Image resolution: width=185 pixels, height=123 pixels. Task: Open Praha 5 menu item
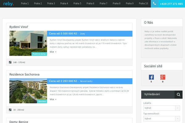click(77, 3)
